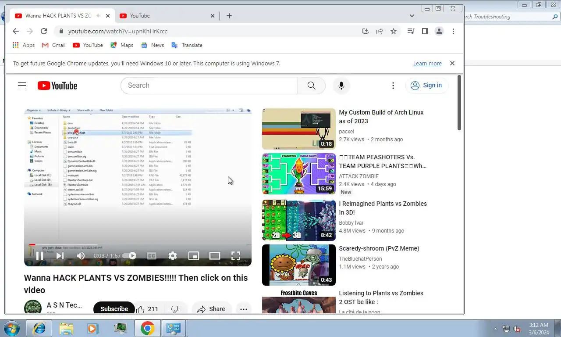Reload the current page

point(44,31)
